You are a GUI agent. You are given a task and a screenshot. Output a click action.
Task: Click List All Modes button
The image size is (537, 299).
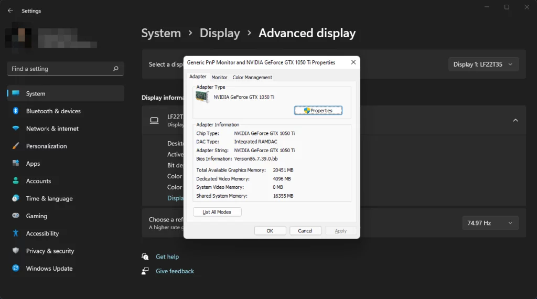click(x=217, y=212)
